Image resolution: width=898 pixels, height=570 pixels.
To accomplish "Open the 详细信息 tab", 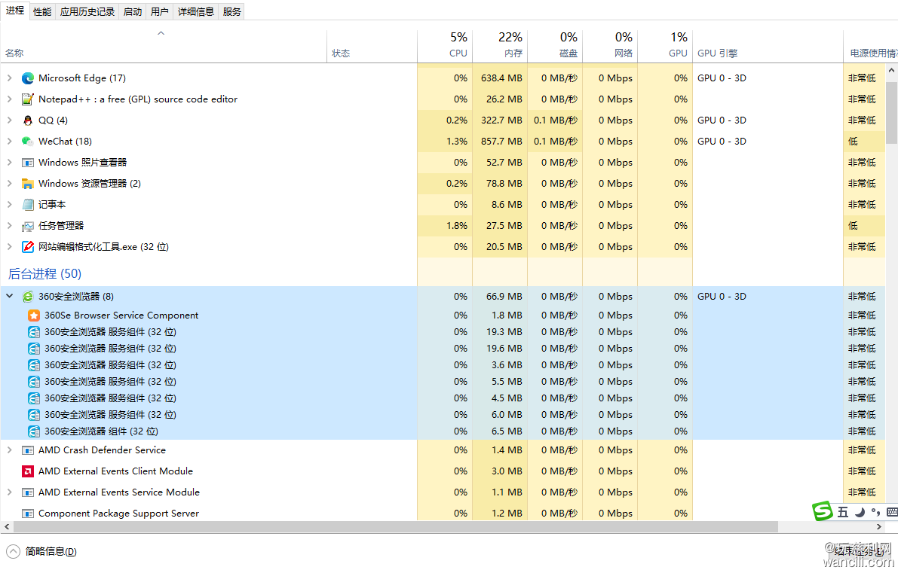I will (x=196, y=12).
